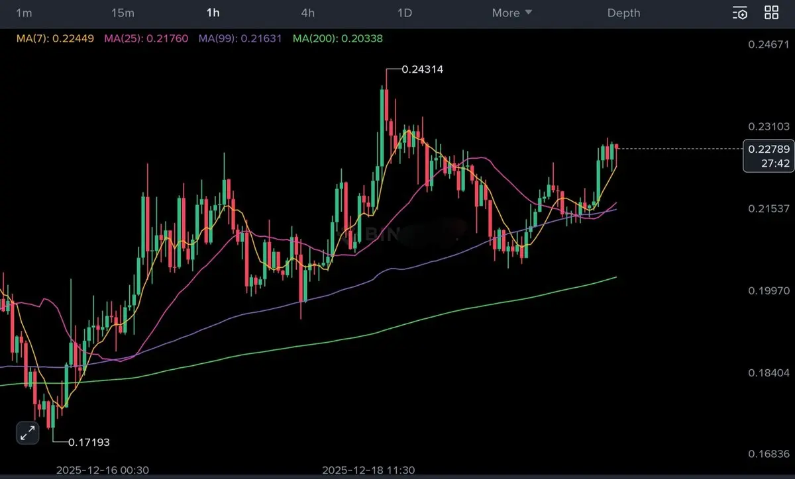Click the 2025-12-18 11:30 time label
The image size is (795, 479).
(368, 470)
